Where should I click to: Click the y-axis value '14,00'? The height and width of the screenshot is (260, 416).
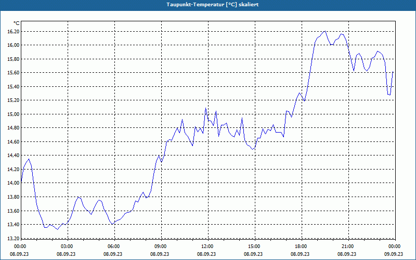(x=14, y=183)
